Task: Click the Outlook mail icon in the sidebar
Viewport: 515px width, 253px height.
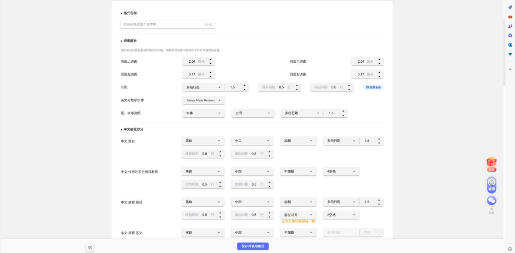Action: [x=510, y=45]
